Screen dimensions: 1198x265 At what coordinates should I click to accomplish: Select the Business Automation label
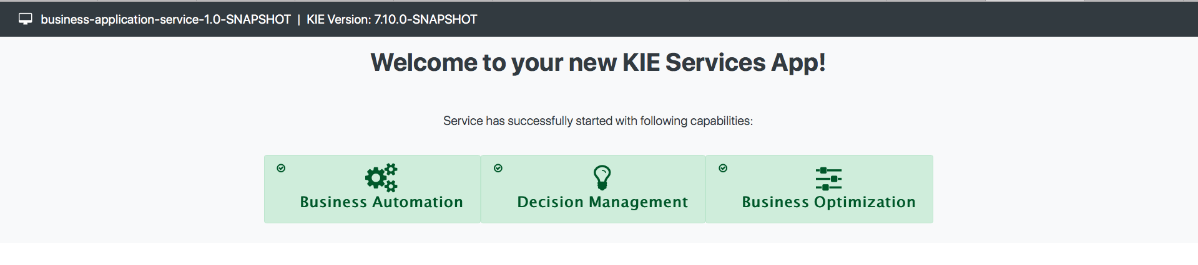pyautogui.click(x=381, y=202)
